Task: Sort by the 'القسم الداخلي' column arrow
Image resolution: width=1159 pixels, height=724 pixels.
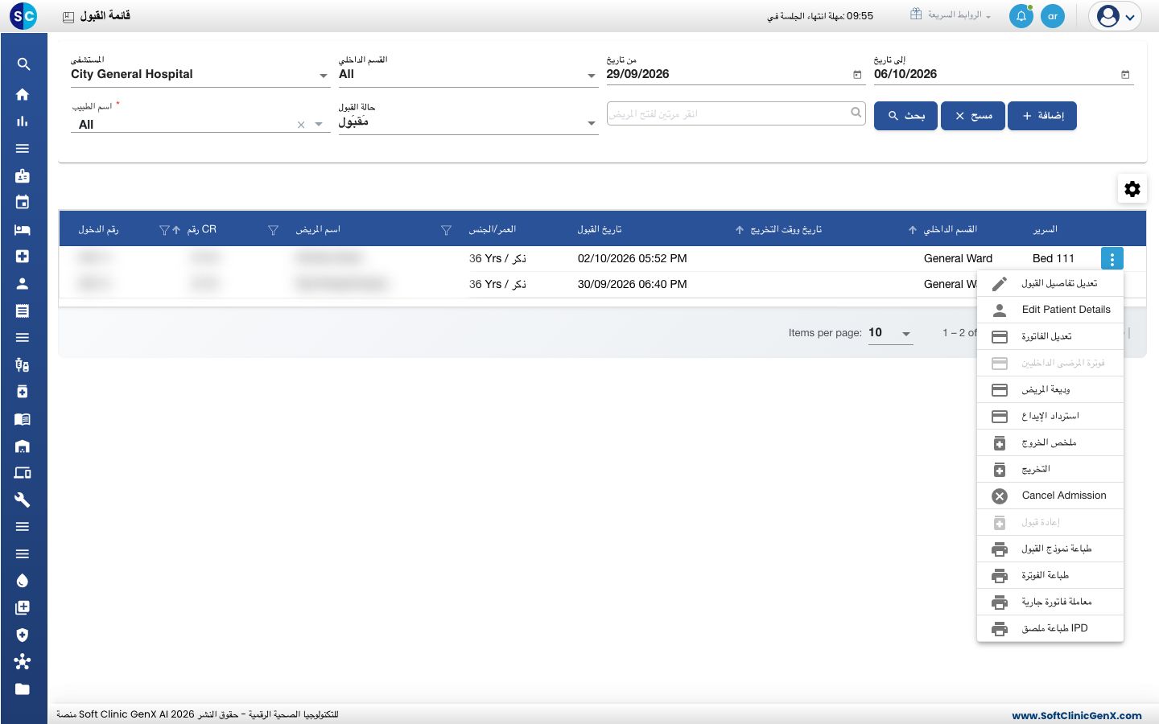Action: point(913,230)
